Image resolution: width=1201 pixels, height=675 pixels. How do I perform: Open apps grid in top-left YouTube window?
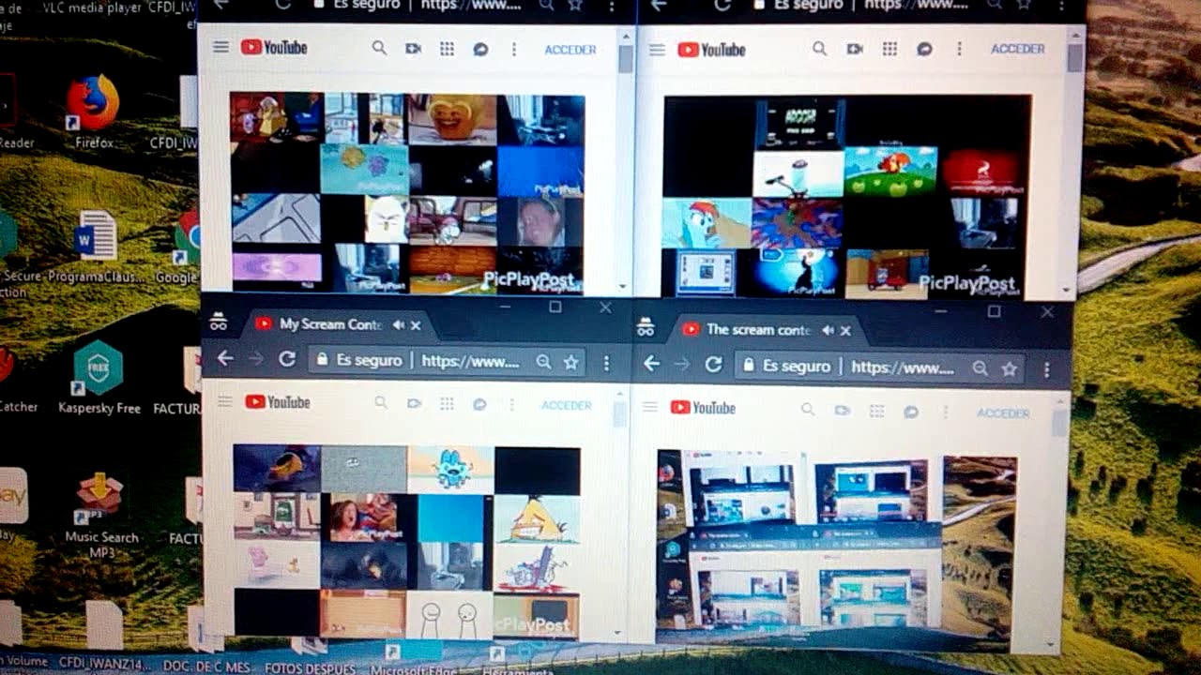(x=447, y=49)
